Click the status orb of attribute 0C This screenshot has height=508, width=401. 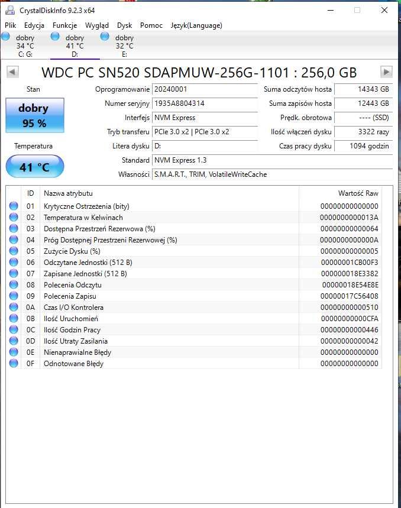point(14,329)
